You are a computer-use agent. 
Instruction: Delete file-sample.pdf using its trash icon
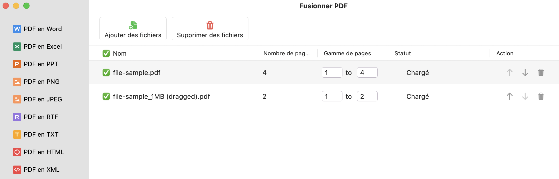pyautogui.click(x=541, y=73)
